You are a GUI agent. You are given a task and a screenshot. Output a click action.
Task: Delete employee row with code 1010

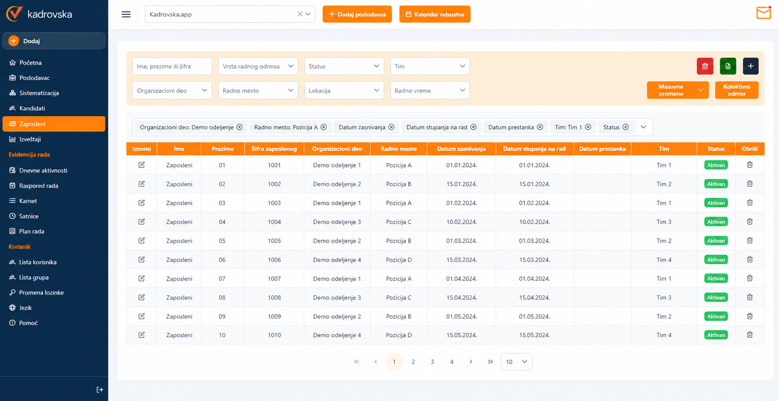pyautogui.click(x=750, y=335)
